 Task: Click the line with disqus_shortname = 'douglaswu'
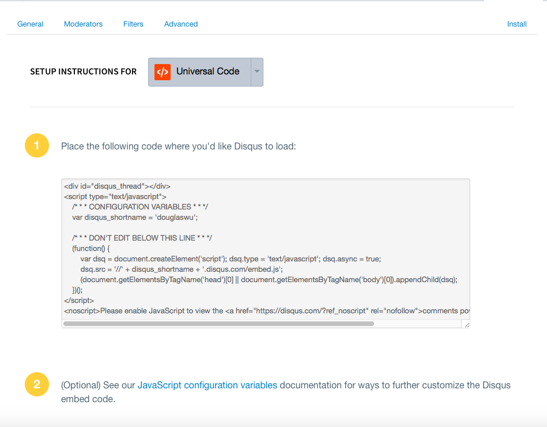(x=135, y=217)
